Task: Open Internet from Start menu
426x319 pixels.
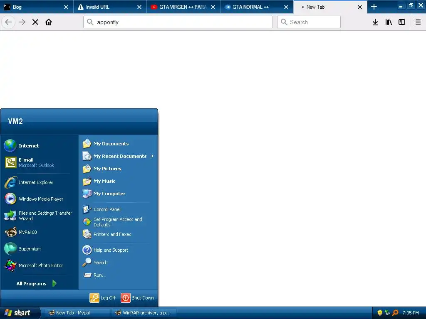Action: (x=40, y=146)
